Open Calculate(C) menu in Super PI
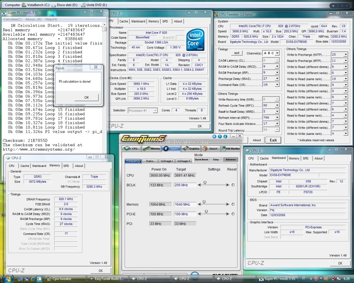Image resolution: width=354 pixels, height=283 pixels. click(13, 19)
